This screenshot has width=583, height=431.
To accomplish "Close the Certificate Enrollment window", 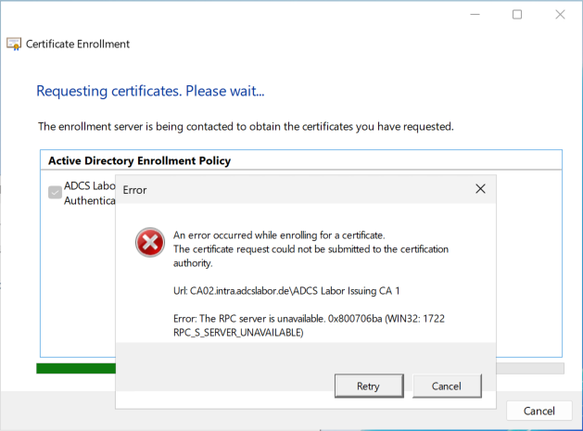I will point(560,15).
